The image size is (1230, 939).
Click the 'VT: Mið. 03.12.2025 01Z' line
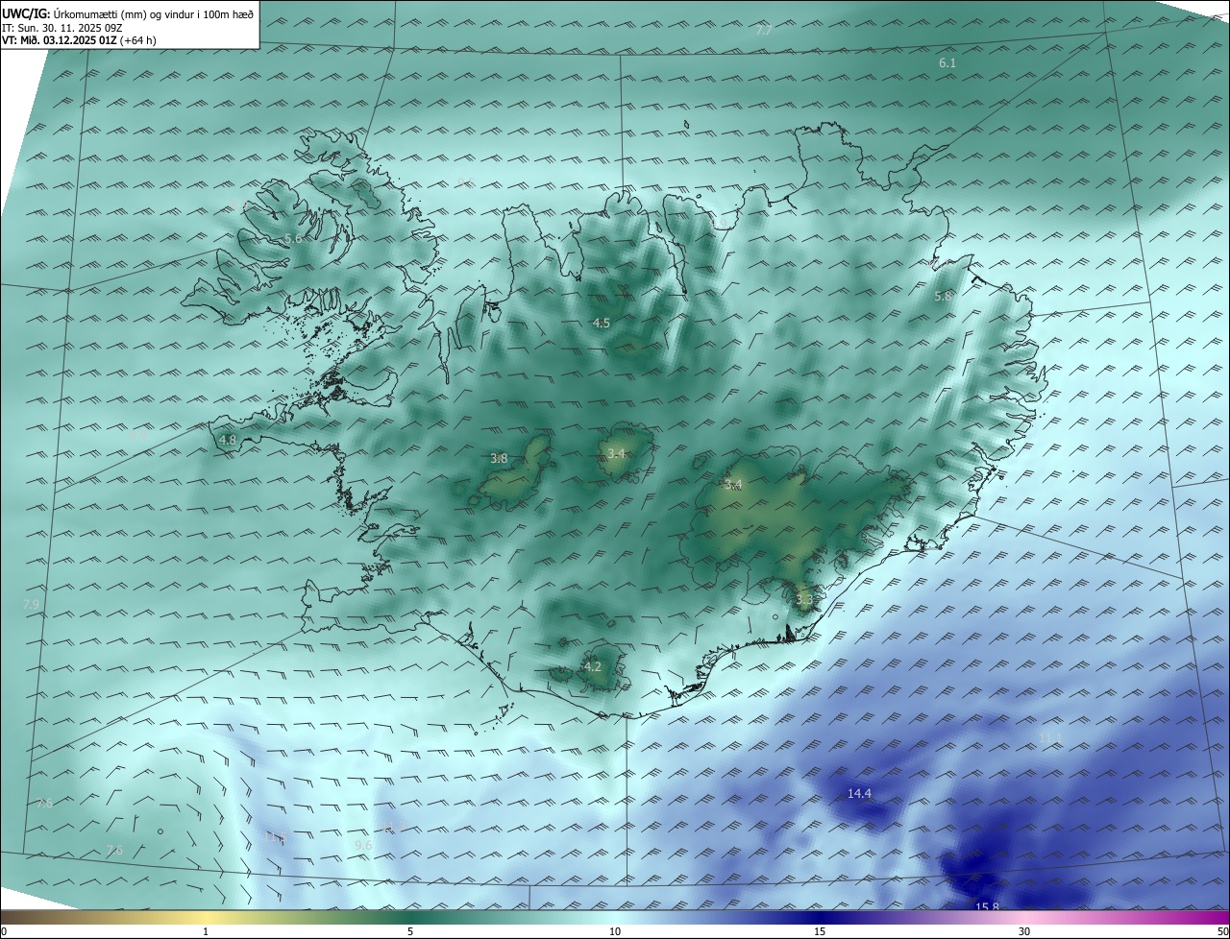79,40
